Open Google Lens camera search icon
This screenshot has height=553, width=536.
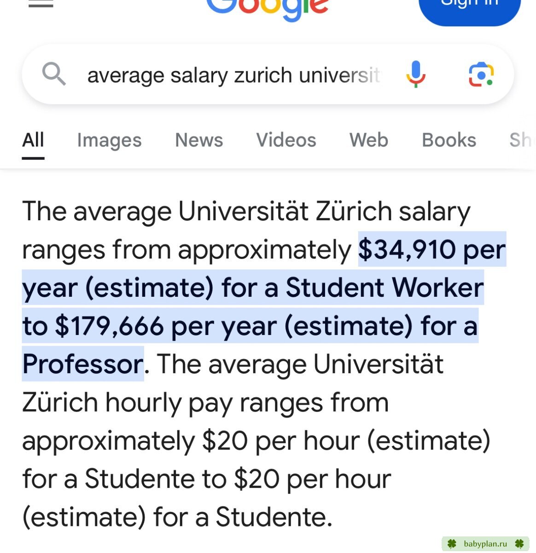pos(481,74)
